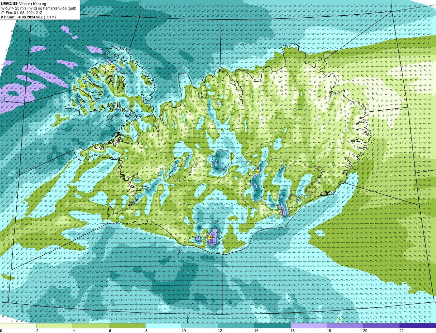Click the yellow 26 gust label in the western Westfjords

pyautogui.click(x=84, y=86)
